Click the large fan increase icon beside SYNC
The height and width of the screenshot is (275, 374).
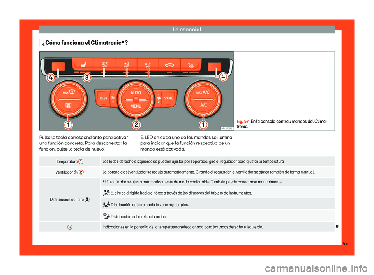[x=159, y=98]
